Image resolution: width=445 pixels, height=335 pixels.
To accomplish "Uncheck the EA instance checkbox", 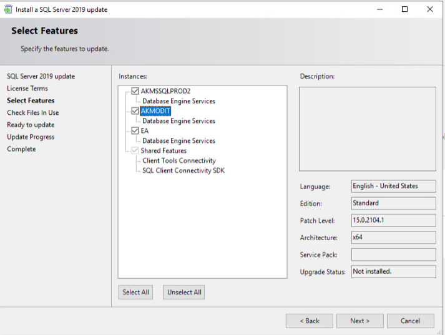I will point(135,131).
